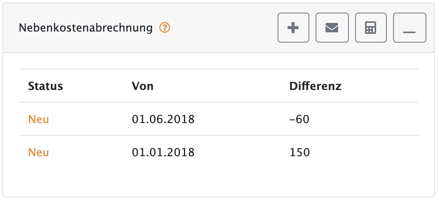Click the Nebenkostenabrechnung panel title
Image resolution: width=439 pixels, height=202 pixels.
pyautogui.click(x=86, y=28)
